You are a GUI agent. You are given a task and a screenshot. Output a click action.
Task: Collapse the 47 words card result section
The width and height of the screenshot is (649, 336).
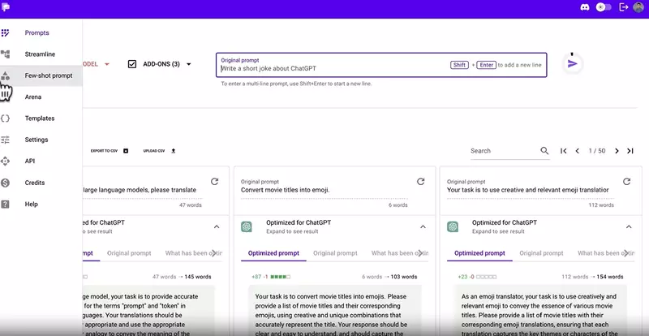pos(217,226)
